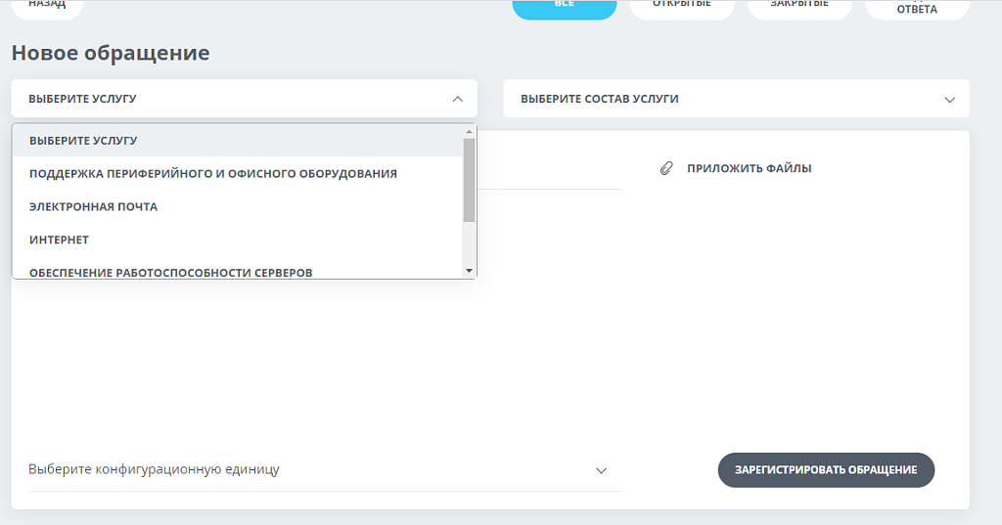
Task: Click the chevron beside 'Выберите конфигурационную единицу'
Action: (x=602, y=470)
